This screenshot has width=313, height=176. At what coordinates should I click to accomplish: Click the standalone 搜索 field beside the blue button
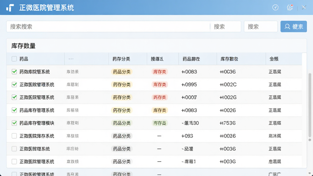(x=261, y=27)
